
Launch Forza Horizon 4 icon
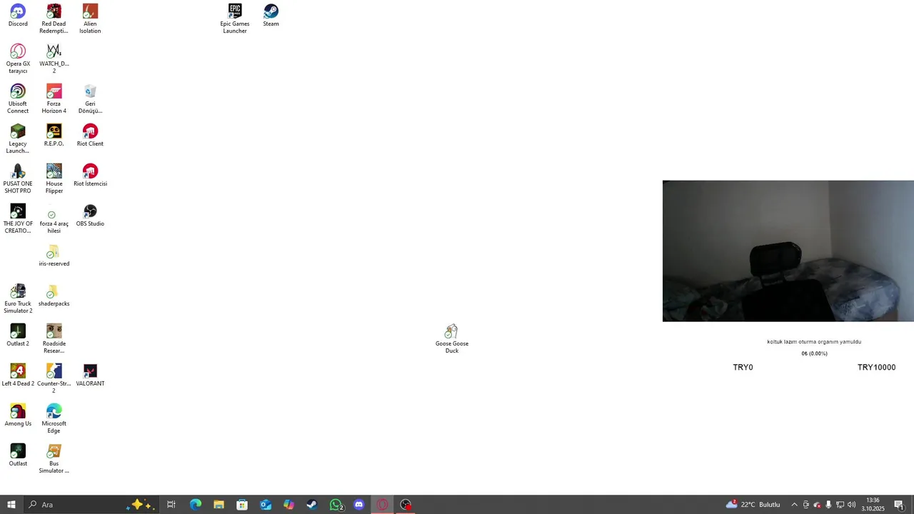tap(54, 99)
